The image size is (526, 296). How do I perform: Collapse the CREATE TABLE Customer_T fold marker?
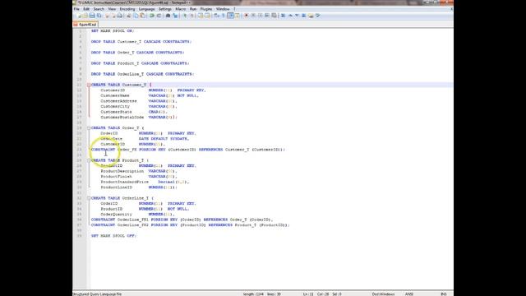point(89,85)
